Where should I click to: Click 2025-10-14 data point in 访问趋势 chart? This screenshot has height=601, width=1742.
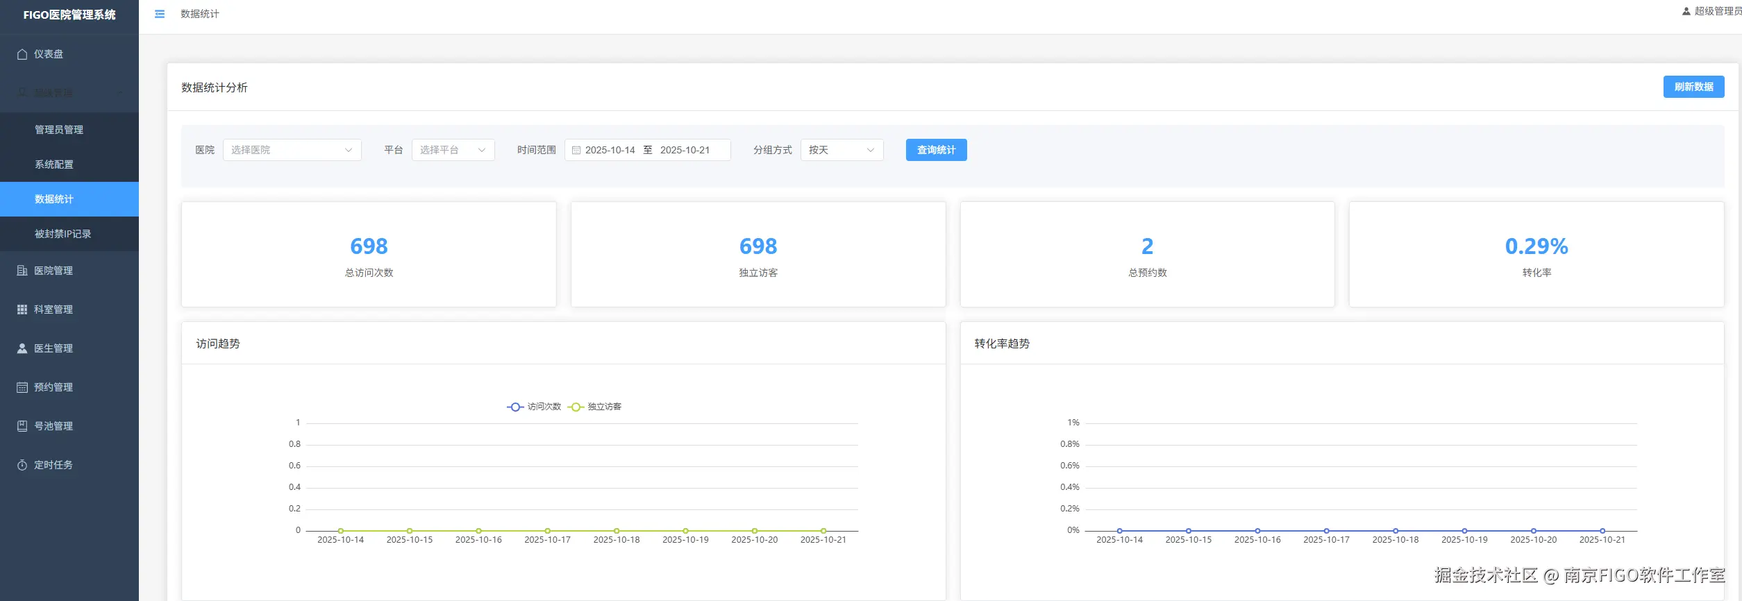[x=340, y=531]
